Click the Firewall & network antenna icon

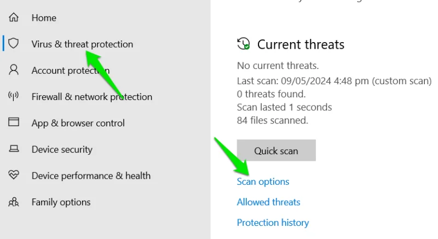click(x=14, y=97)
